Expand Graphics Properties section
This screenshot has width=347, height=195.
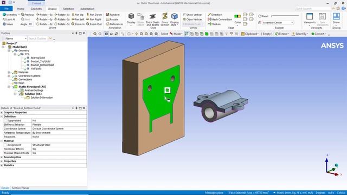(2, 113)
